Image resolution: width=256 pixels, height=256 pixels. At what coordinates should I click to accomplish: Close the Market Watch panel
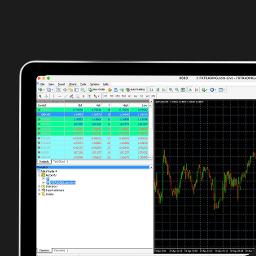click(151, 101)
